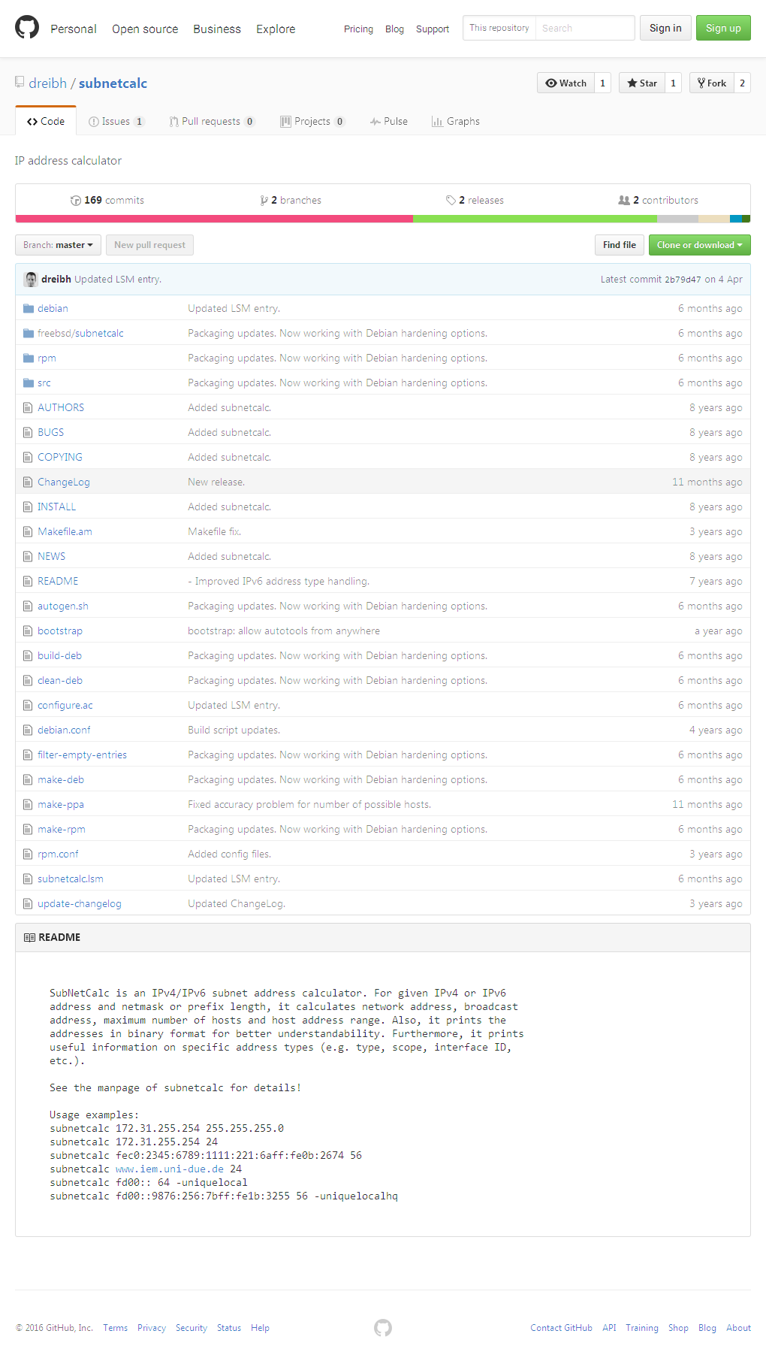Star the subnetcalc repository
The image size is (766, 1364).
pyautogui.click(x=642, y=83)
